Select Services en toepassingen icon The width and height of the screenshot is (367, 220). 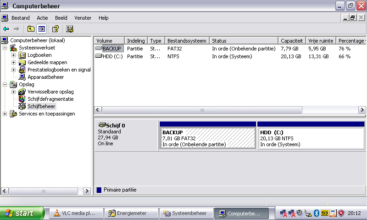[13, 114]
